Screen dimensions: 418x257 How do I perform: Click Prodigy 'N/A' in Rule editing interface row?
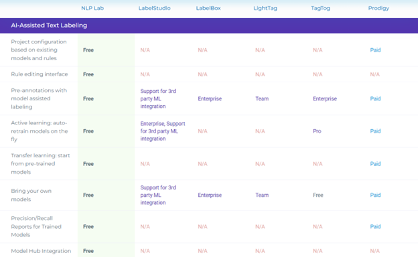(375, 74)
